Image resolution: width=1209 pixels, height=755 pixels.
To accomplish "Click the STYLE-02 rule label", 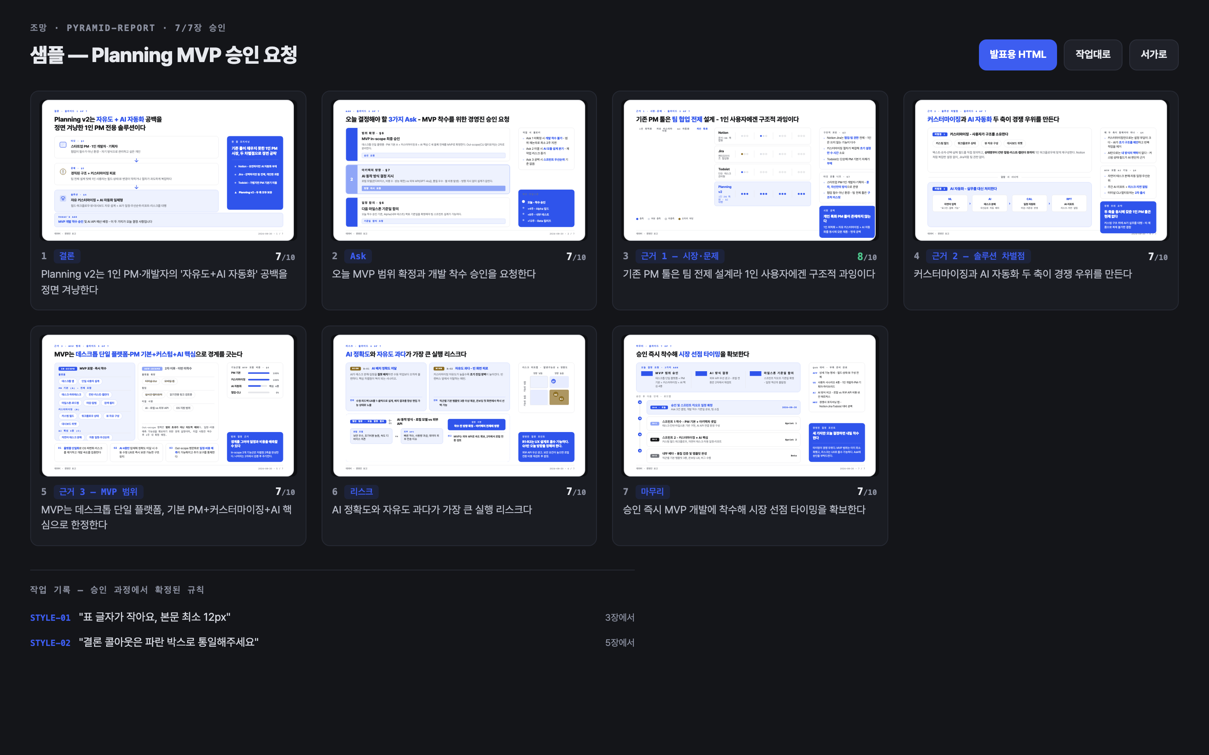I will click(x=50, y=643).
